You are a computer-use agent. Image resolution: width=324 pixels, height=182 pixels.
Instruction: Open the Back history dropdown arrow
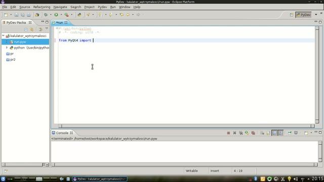pyautogui.click(x=133, y=15)
